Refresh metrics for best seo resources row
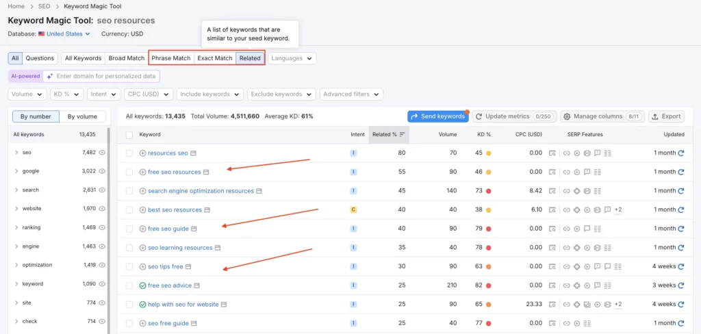 [681, 209]
